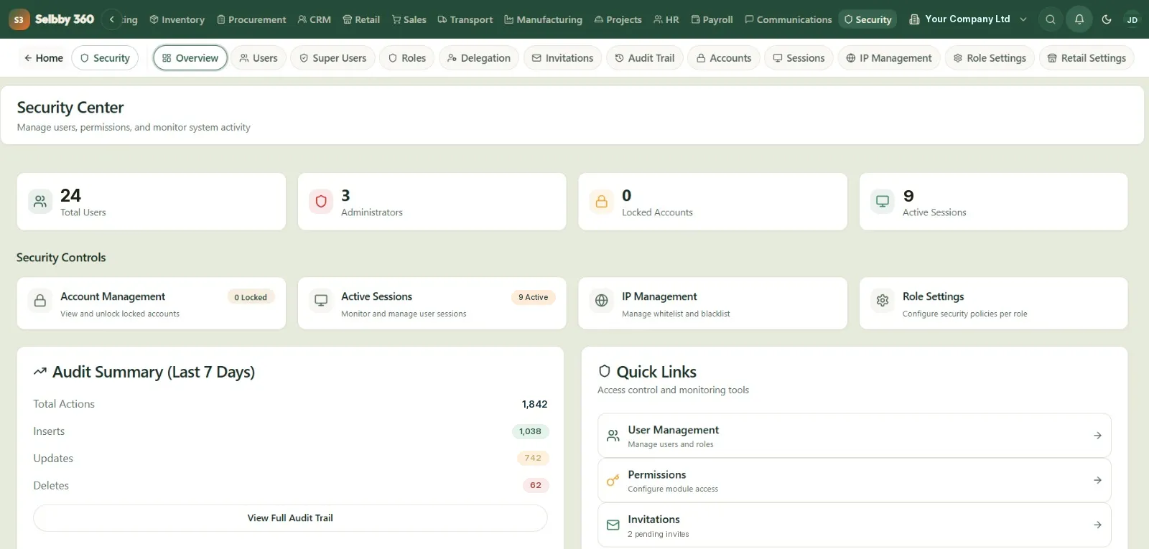Click the Administrators shield icon
1149x549 pixels.
321,202
